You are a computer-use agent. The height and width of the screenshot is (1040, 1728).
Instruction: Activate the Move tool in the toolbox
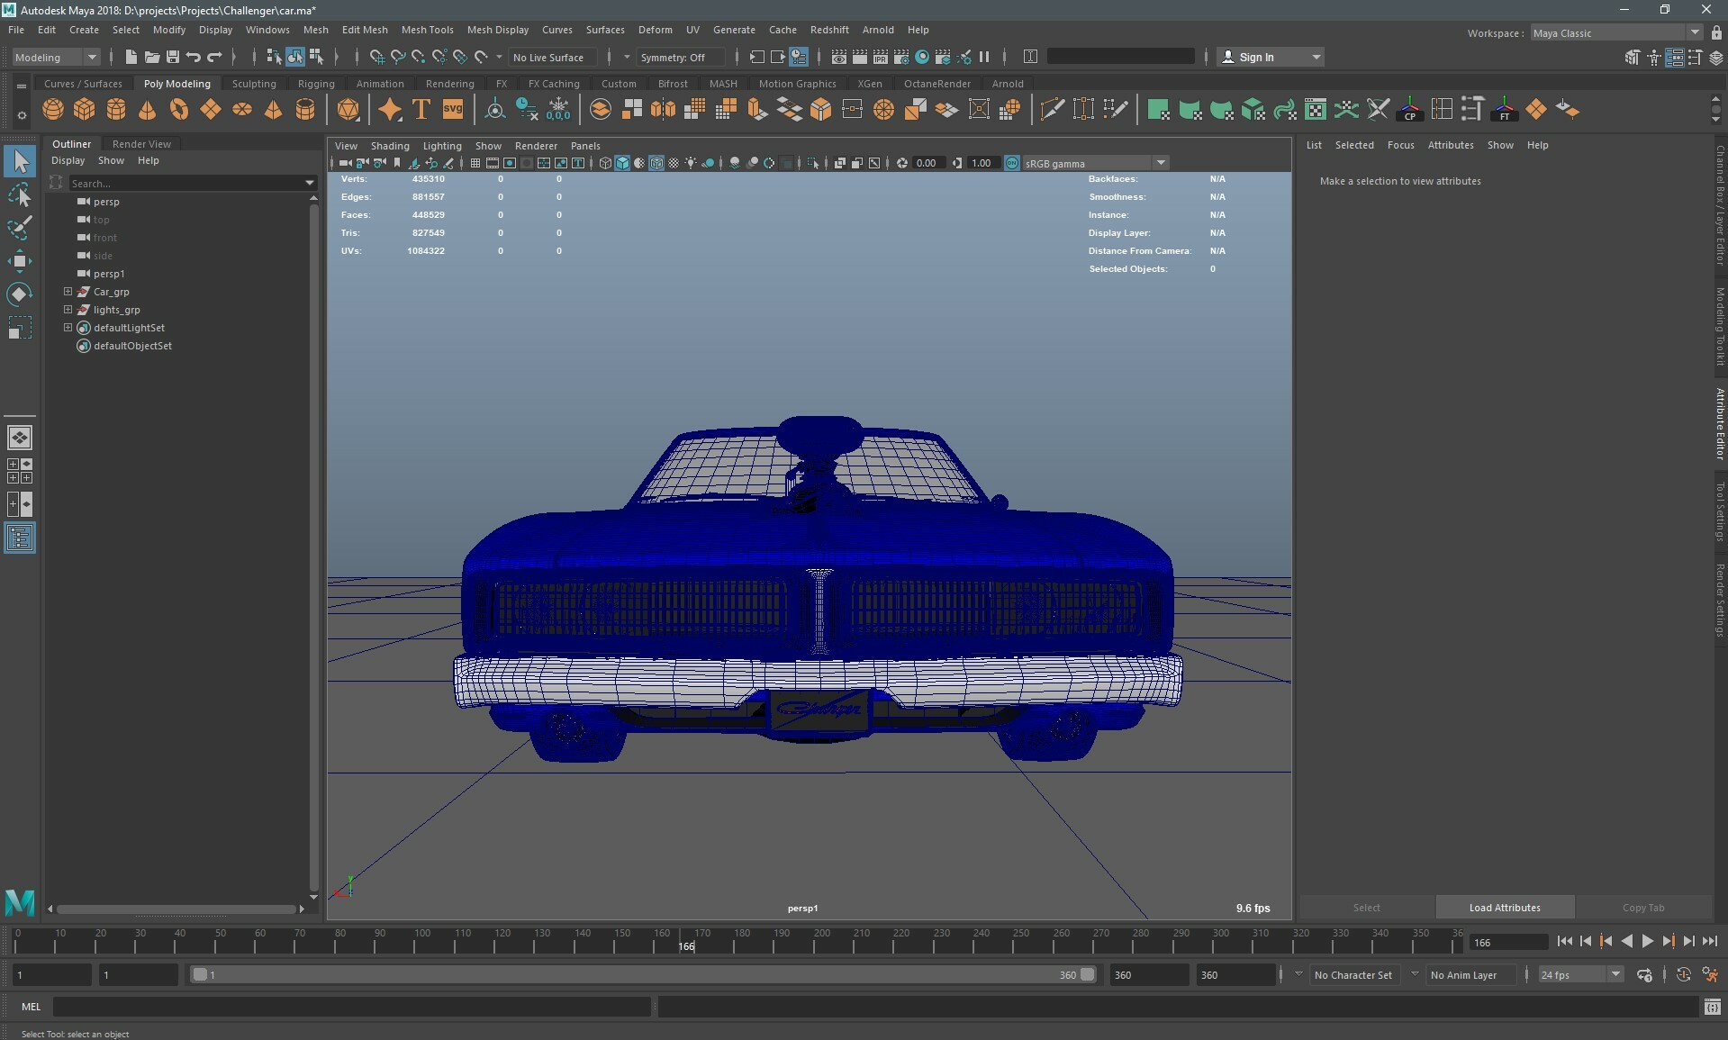click(19, 261)
